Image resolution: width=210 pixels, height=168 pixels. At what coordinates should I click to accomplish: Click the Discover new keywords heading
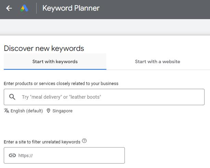pyautogui.click(x=44, y=48)
